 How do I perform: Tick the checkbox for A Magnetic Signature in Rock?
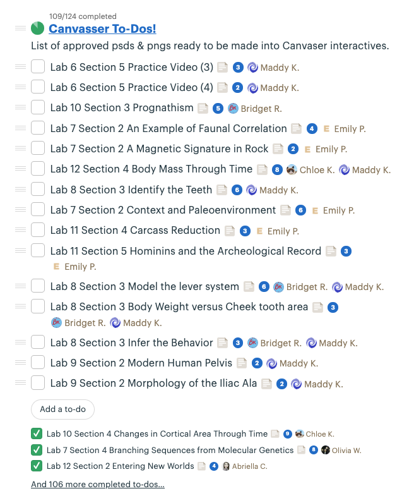(38, 148)
